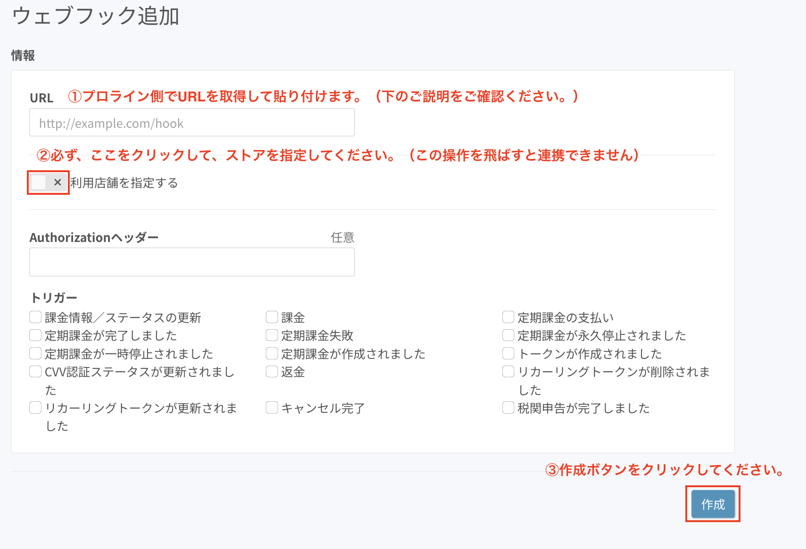
Task: Check the 定期課金の支払い checkbox
Action: tap(508, 317)
